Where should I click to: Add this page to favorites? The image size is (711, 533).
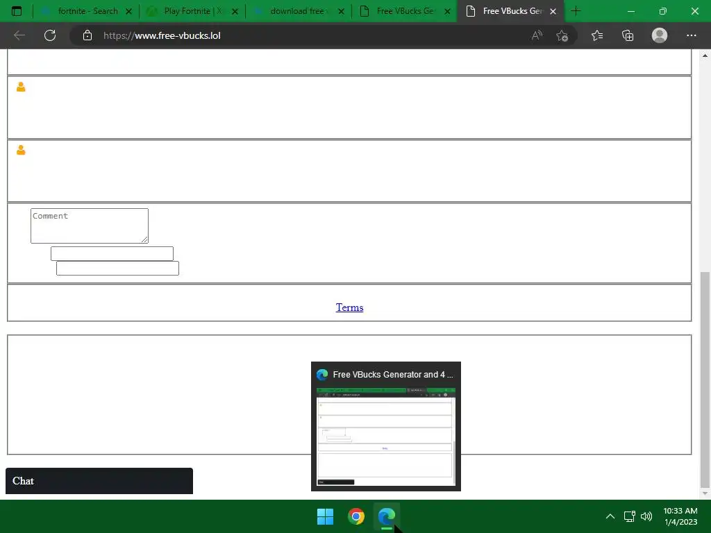562,35
